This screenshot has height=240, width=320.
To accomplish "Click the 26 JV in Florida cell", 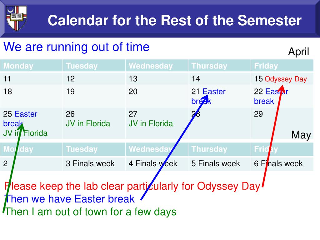I will coord(94,123).
